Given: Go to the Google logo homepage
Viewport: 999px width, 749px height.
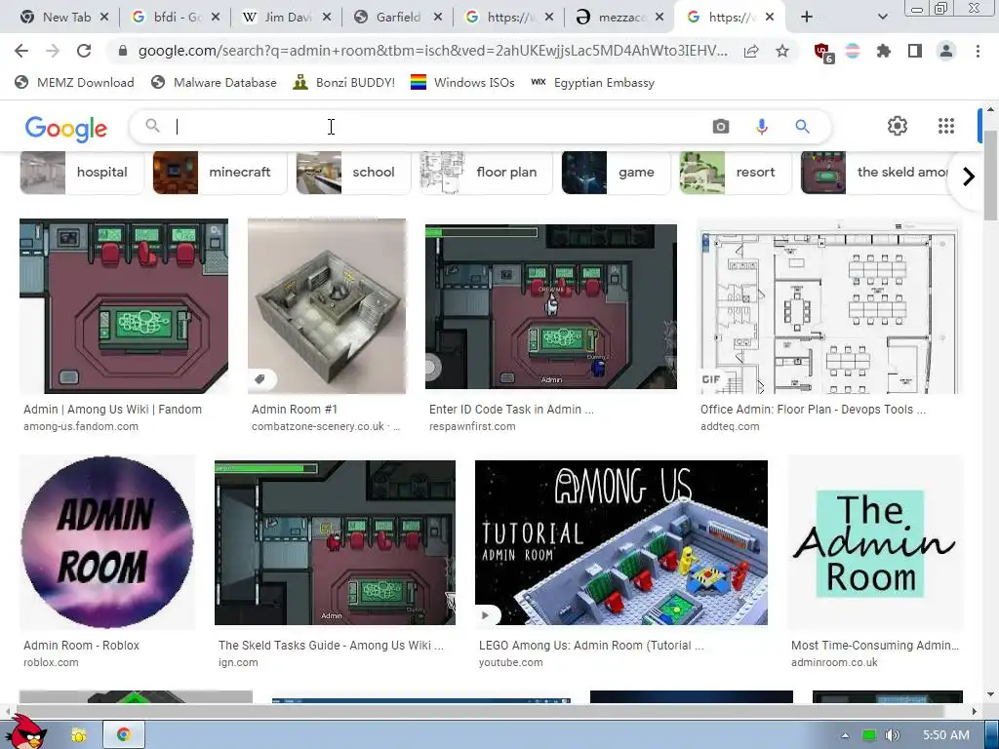Looking at the screenshot, I should point(66,129).
